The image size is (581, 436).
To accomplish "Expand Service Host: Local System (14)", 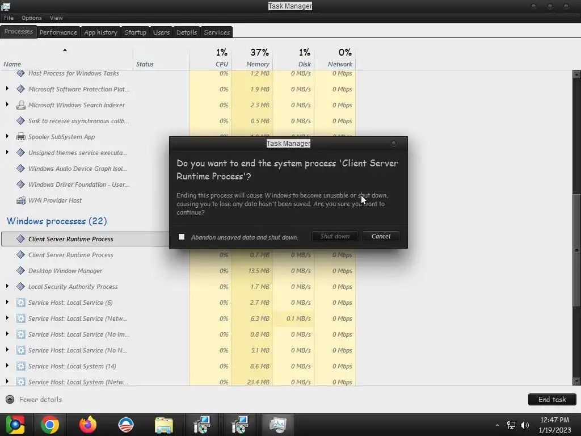I will [7, 366].
